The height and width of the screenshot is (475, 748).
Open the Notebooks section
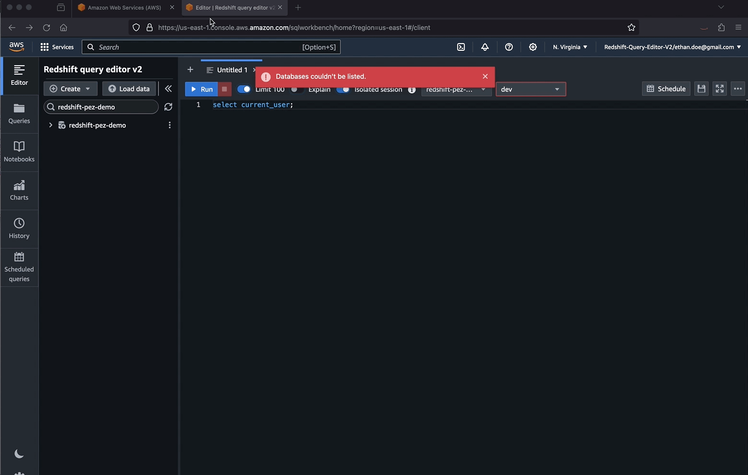point(19,152)
